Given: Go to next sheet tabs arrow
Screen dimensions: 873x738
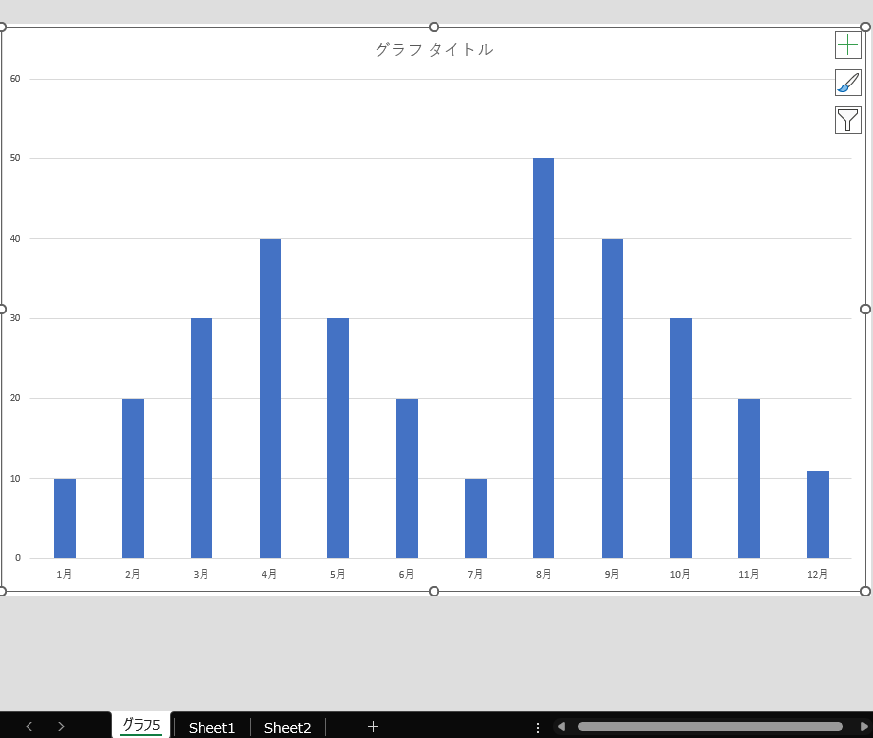Looking at the screenshot, I should (x=61, y=726).
